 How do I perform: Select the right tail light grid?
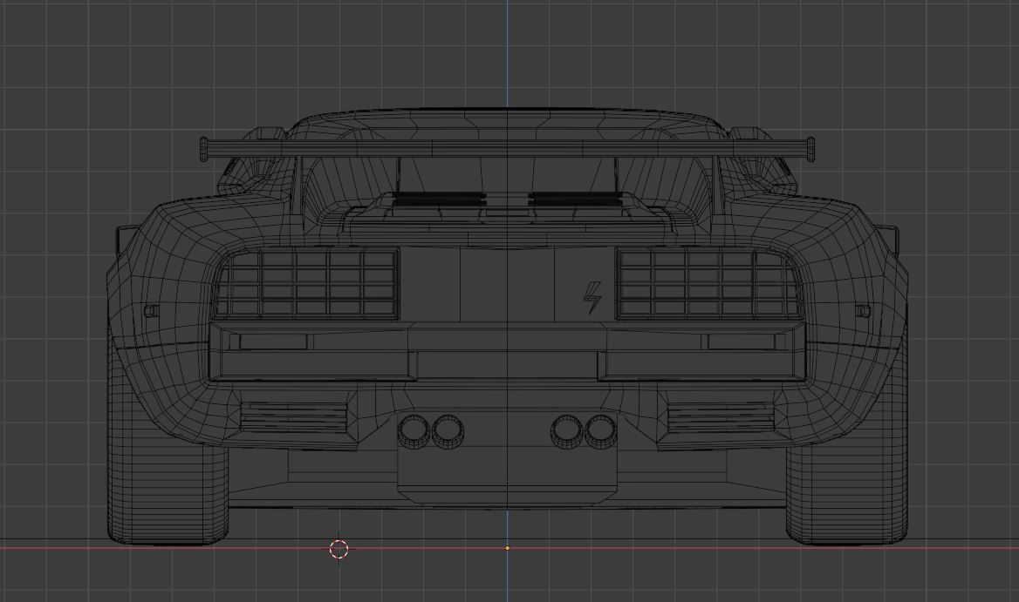[x=708, y=284]
